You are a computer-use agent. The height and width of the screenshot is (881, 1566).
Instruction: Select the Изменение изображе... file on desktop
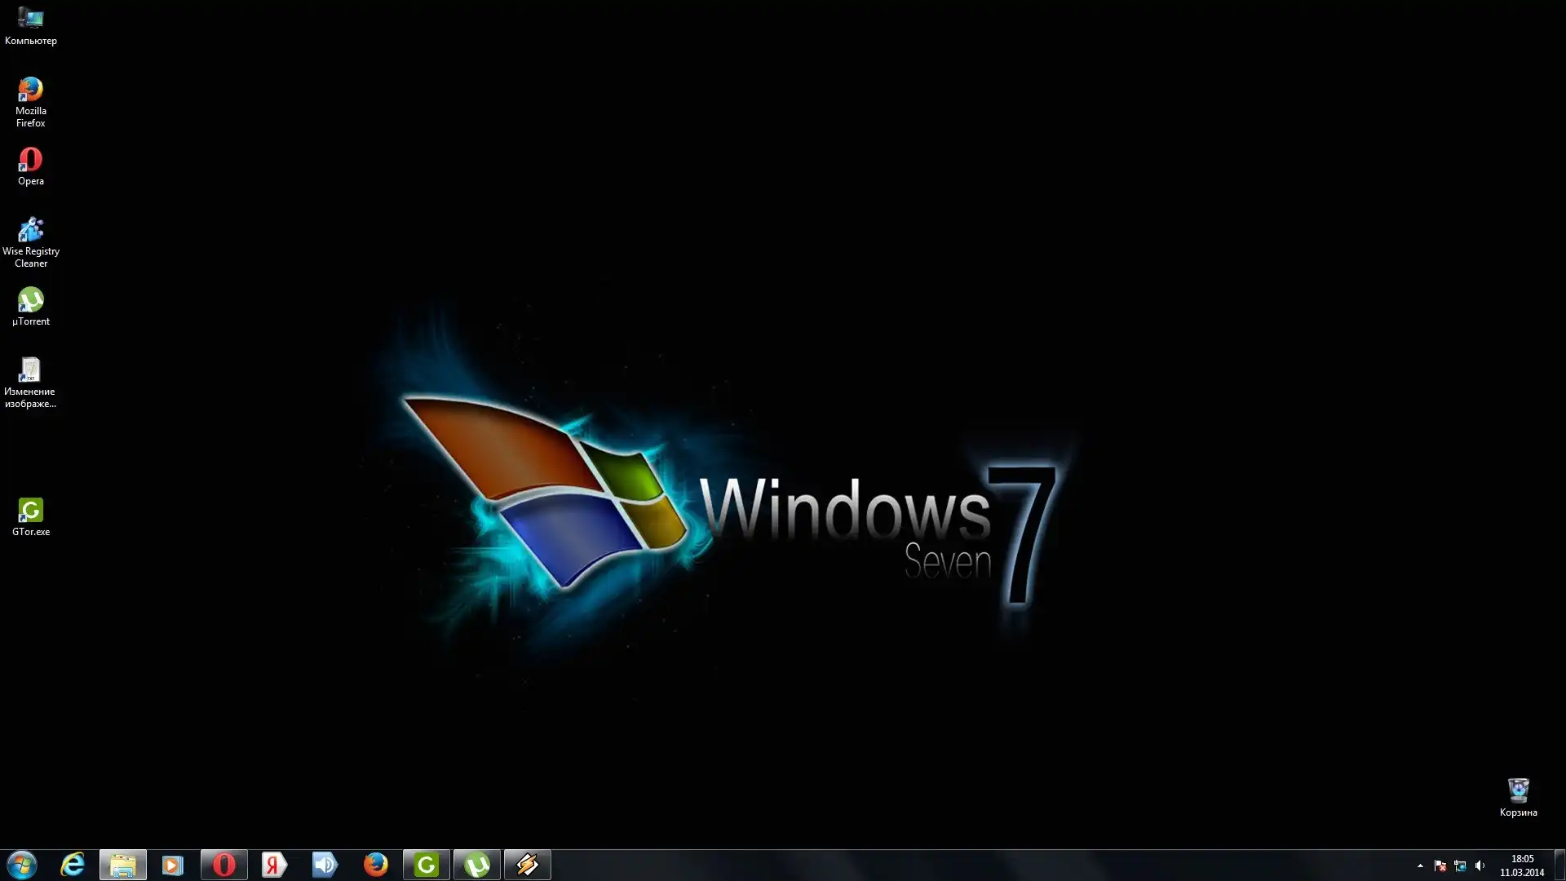[30, 371]
